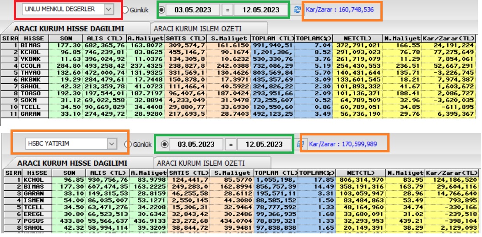Viewport: 482px width, 237px height.
Task: Select the Günlük radio in the UNLU MENKUL panel
Action: pos(125,10)
